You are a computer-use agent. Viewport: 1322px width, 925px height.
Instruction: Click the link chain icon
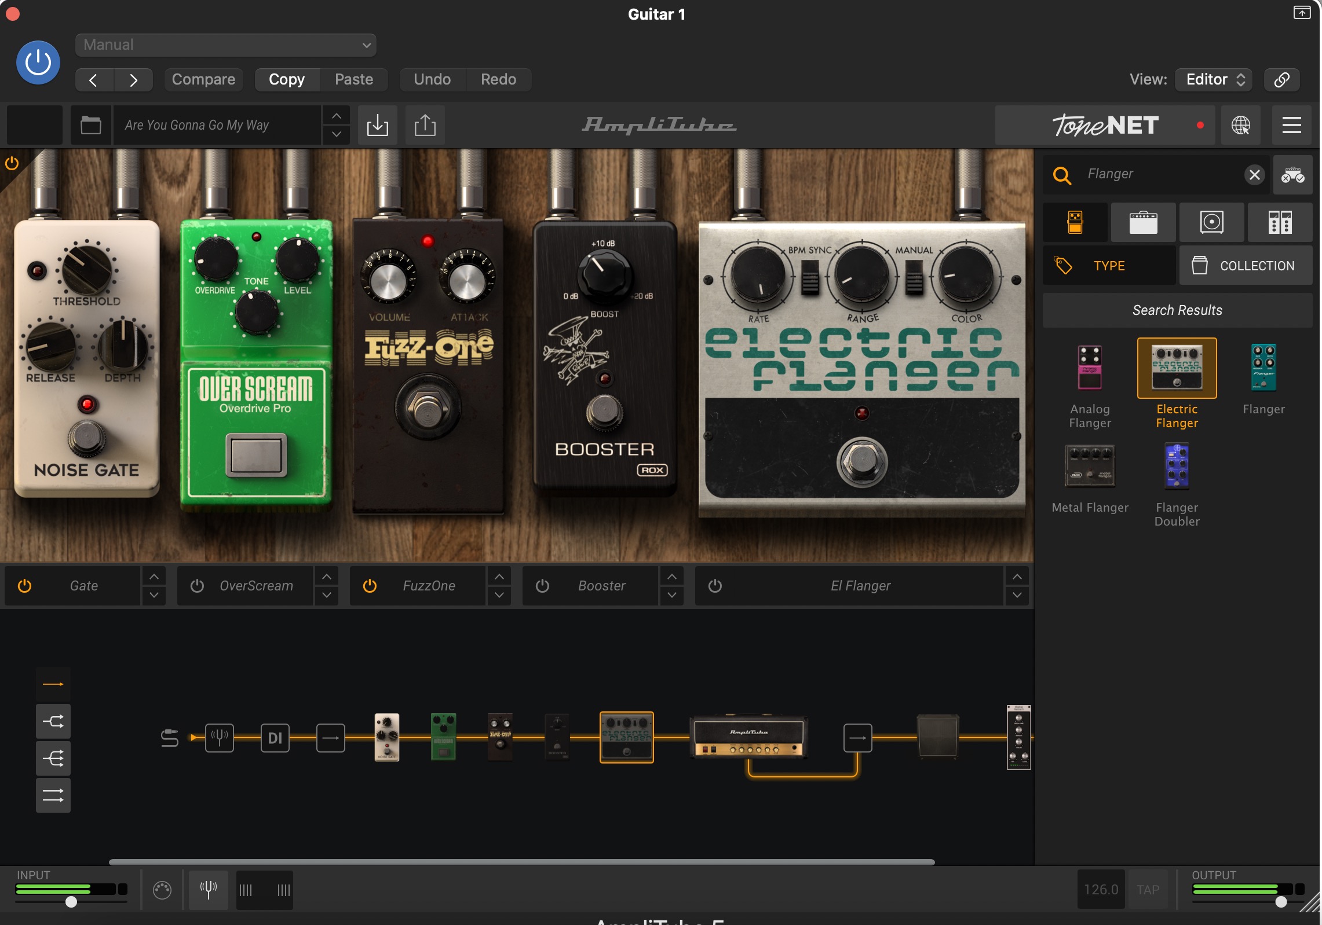(x=1282, y=80)
